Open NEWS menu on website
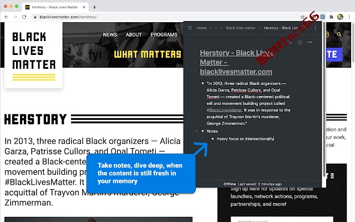This screenshot has height=222, width=355. [110, 34]
